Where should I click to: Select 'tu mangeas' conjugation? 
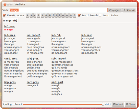[88, 41]
